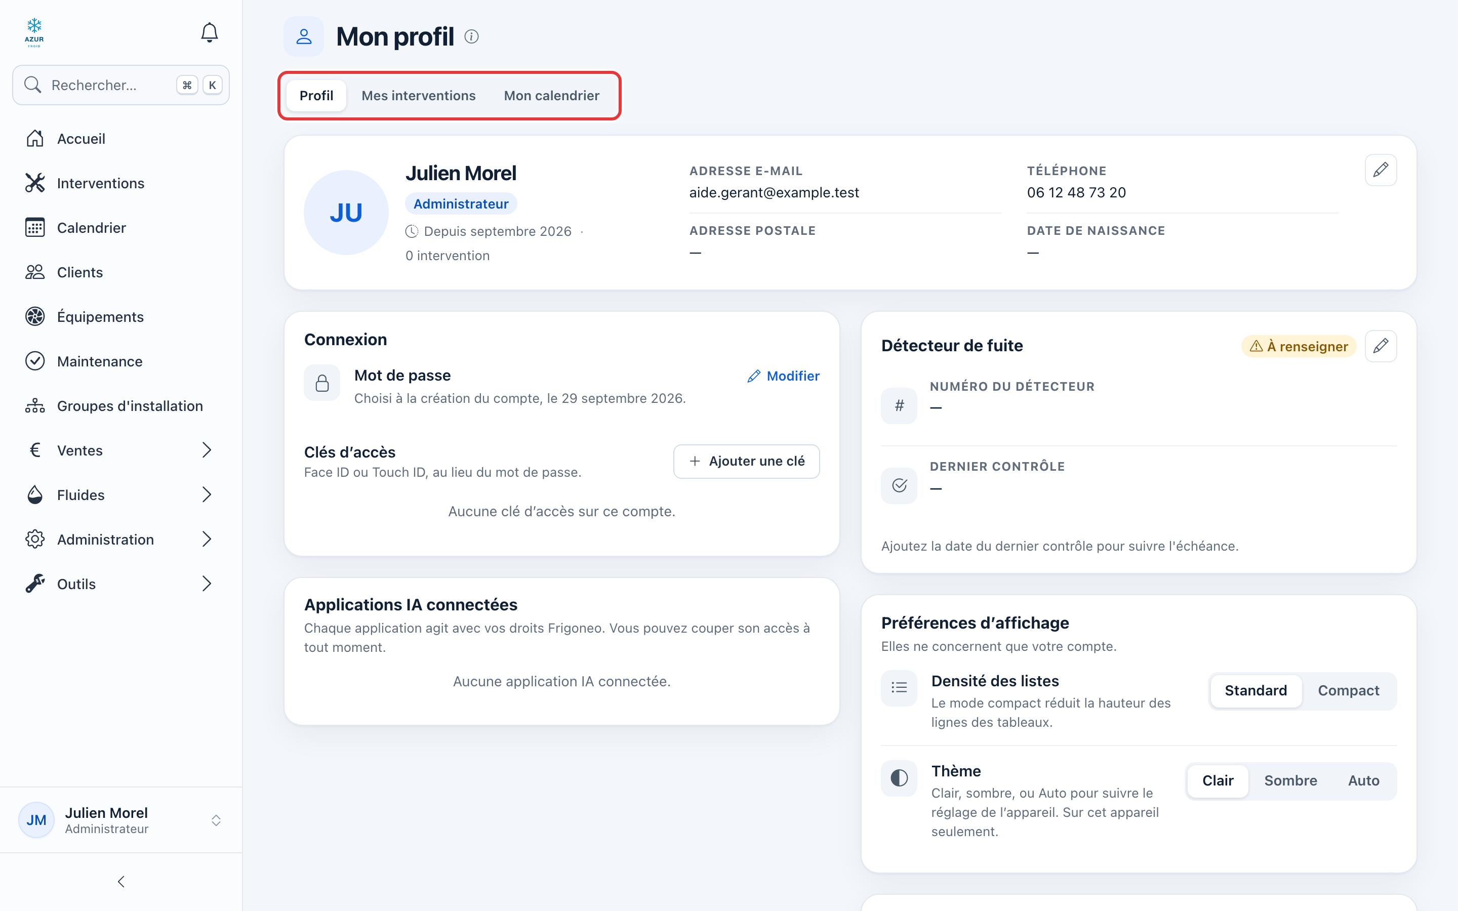Screen dimensions: 1458x911
Task: Click Modifier to change the password
Action: coord(783,376)
